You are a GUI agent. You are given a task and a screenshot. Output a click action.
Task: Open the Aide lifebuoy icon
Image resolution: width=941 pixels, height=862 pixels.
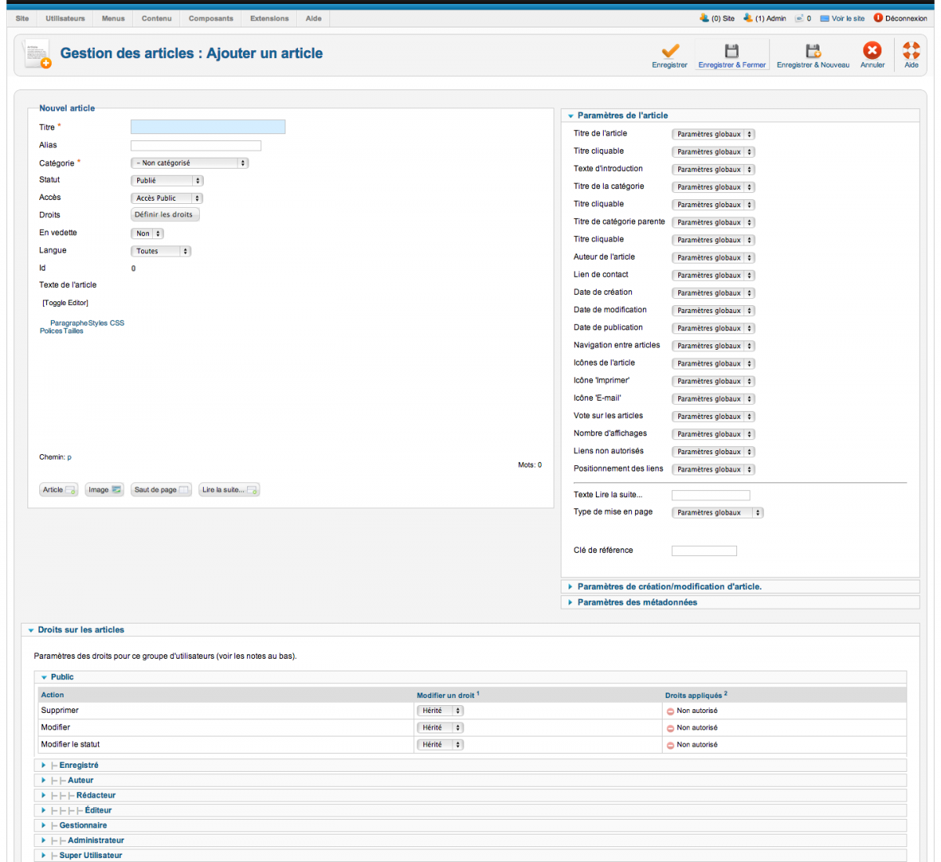point(911,52)
